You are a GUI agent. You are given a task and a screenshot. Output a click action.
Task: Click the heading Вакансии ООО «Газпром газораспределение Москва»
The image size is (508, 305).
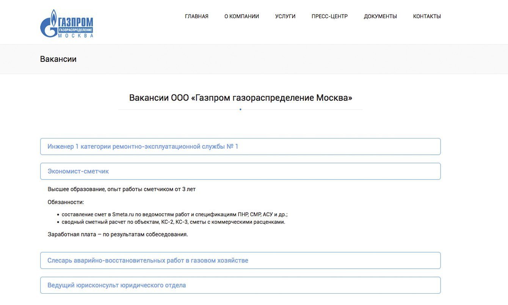pos(241,98)
